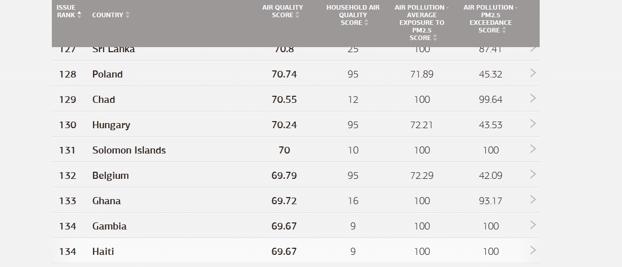Click the Air Quality Score header

[x=282, y=11]
